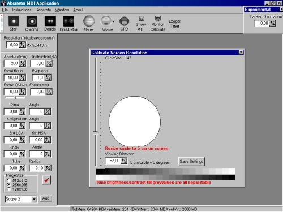The width and height of the screenshot is (283, 212).
Task: Click the top greyscale calibration strip
Action: tap(166, 171)
